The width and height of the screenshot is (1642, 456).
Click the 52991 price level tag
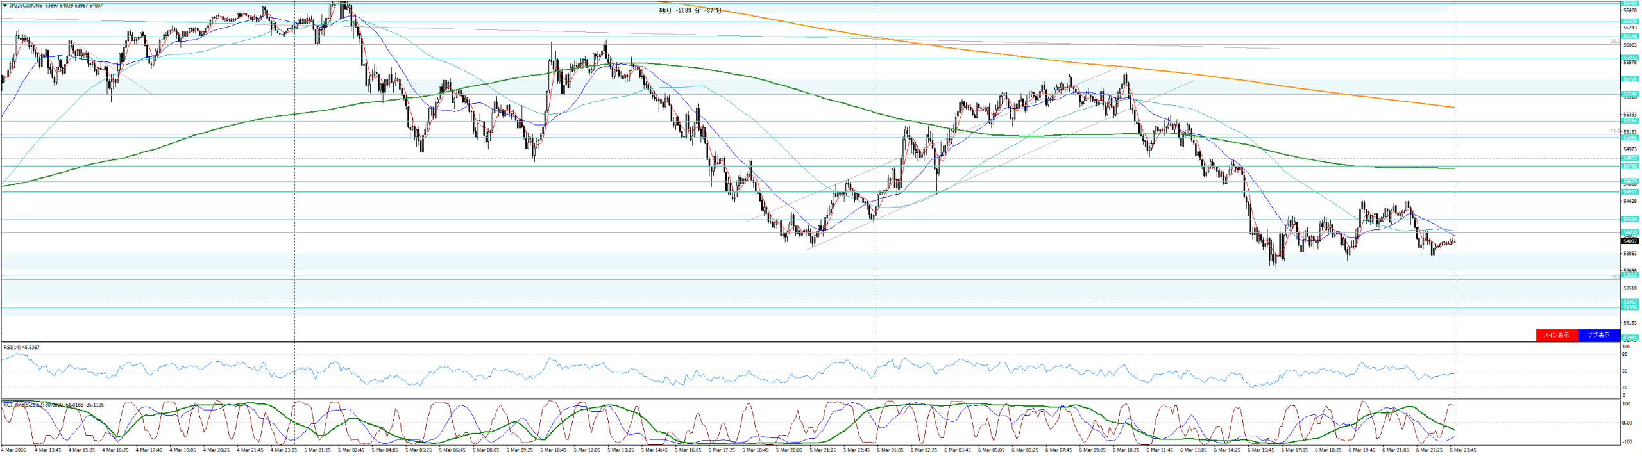[x=1630, y=338]
